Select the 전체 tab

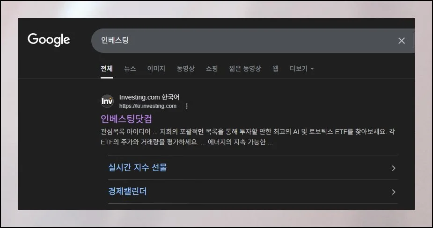pos(107,69)
